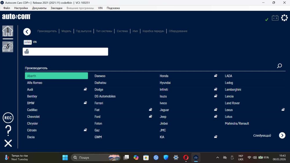The height and width of the screenshot is (163, 290).
Task: Click the Следующий link
Action: tap(262, 135)
